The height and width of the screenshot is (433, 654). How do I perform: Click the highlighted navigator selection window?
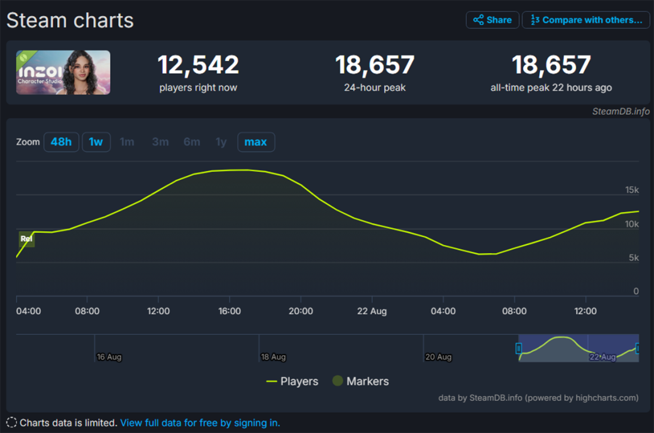[578, 348]
